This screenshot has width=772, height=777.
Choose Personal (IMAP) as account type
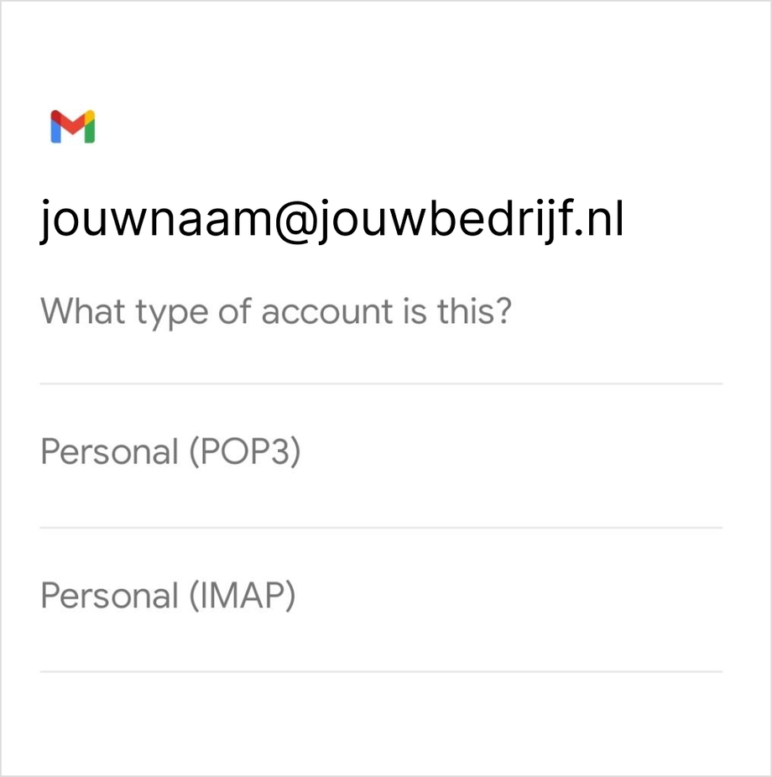pyautogui.click(x=168, y=597)
